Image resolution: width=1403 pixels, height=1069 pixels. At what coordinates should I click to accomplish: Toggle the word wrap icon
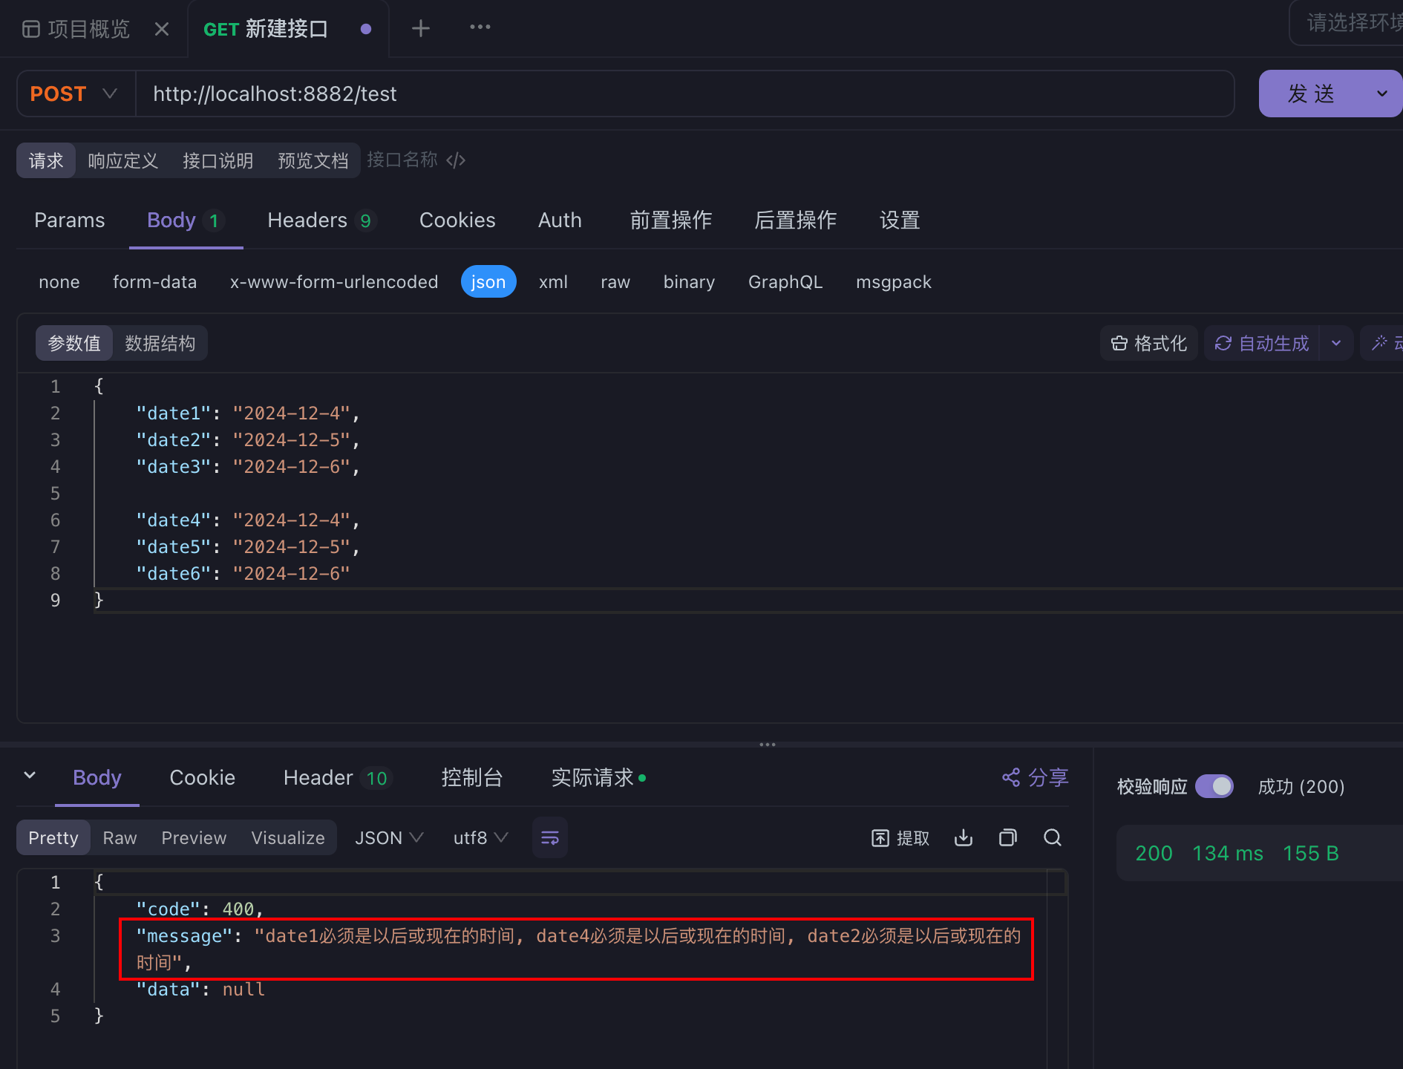[550, 837]
